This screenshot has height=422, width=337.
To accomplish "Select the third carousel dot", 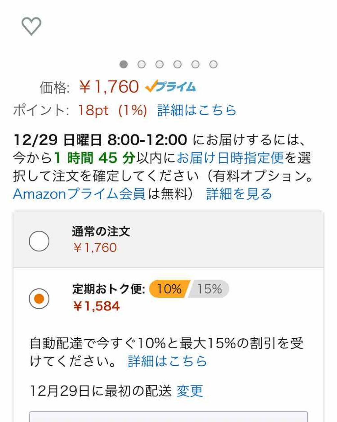I will pyautogui.click(x=160, y=64).
